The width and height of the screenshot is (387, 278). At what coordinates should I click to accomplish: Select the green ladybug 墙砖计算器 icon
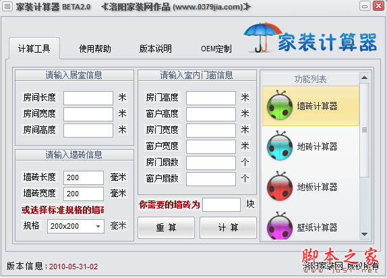[280, 105]
